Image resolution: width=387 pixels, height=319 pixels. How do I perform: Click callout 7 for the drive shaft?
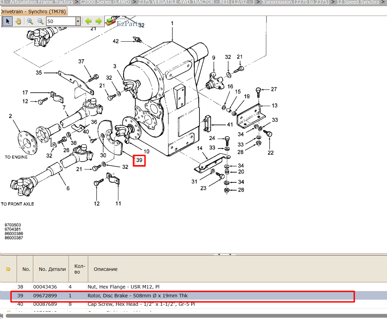[x=64, y=107]
